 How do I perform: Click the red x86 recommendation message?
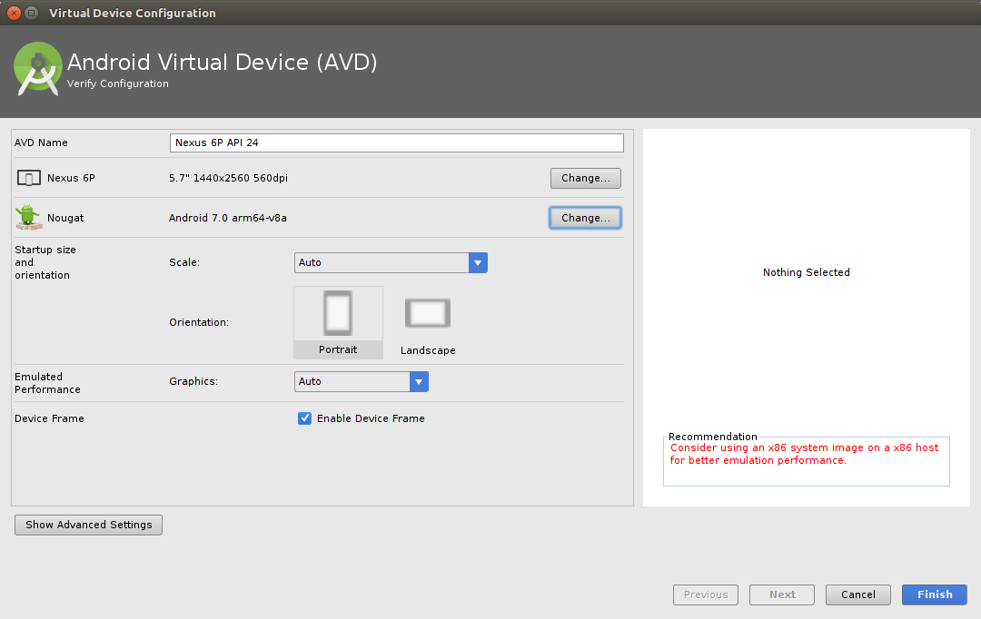point(805,454)
